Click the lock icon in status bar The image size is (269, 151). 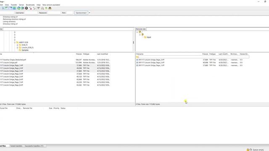(248, 150)
